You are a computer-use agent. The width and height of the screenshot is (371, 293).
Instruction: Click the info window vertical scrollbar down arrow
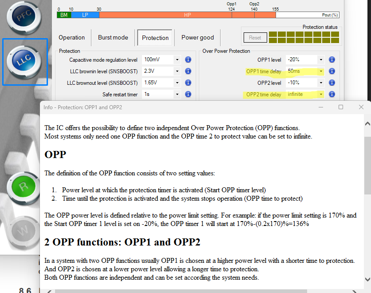tap(367, 280)
